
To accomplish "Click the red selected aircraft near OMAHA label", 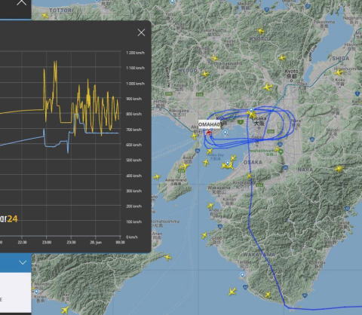I will point(209,132).
